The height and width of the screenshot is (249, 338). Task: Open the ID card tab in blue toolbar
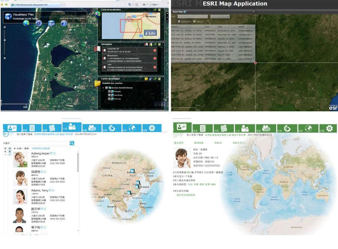[12, 128]
